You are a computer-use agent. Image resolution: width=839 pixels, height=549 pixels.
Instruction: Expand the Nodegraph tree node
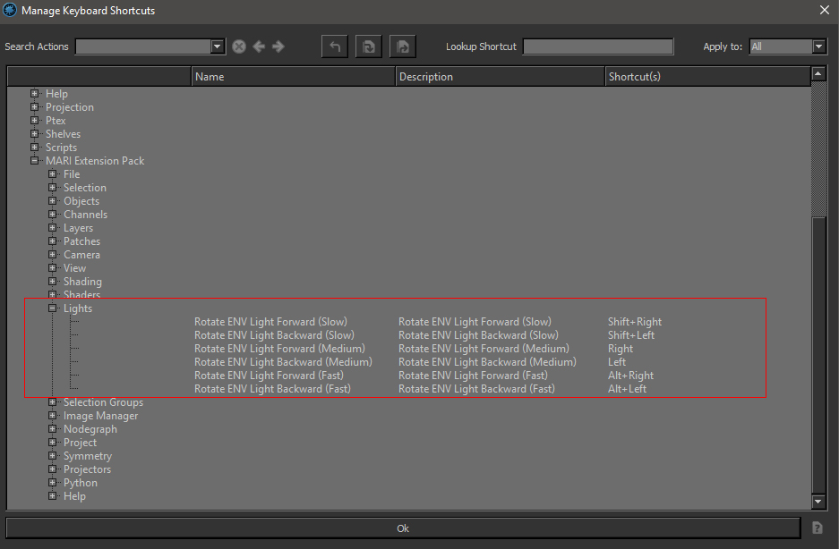(53, 429)
